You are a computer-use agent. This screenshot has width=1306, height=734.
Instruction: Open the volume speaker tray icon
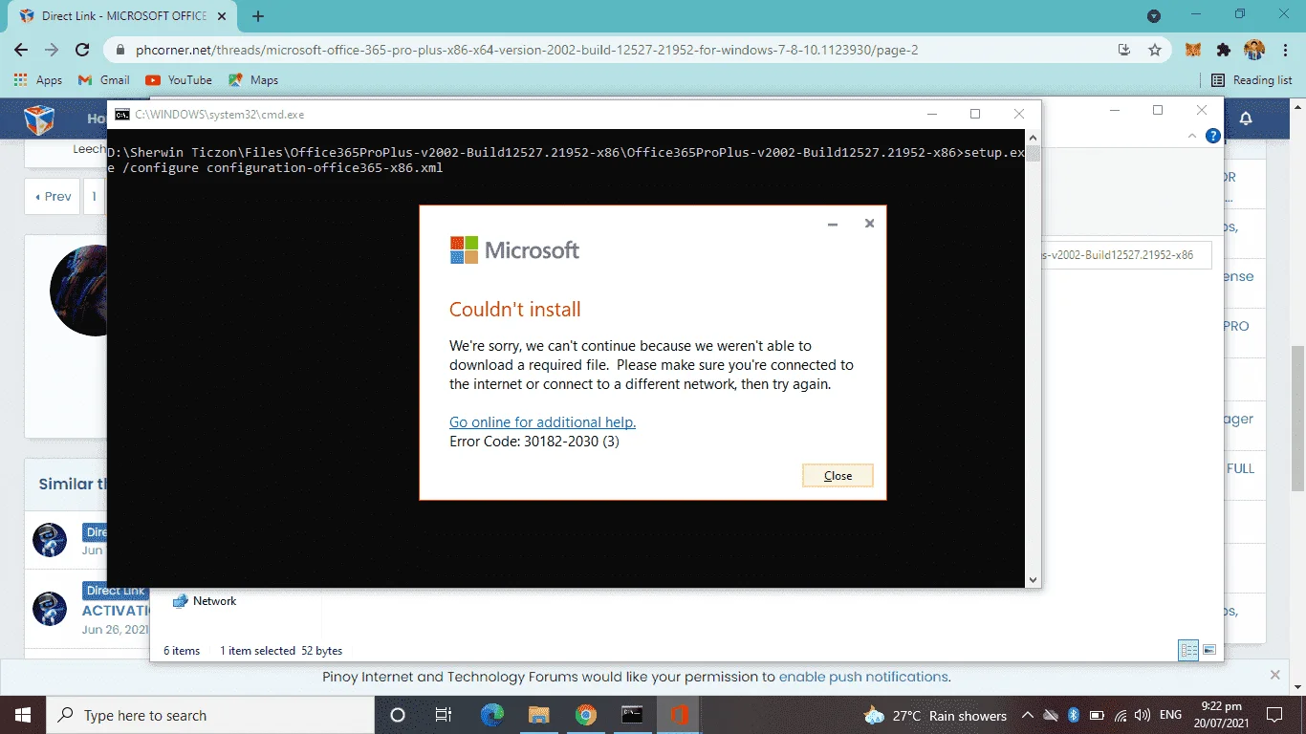point(1142,715)
